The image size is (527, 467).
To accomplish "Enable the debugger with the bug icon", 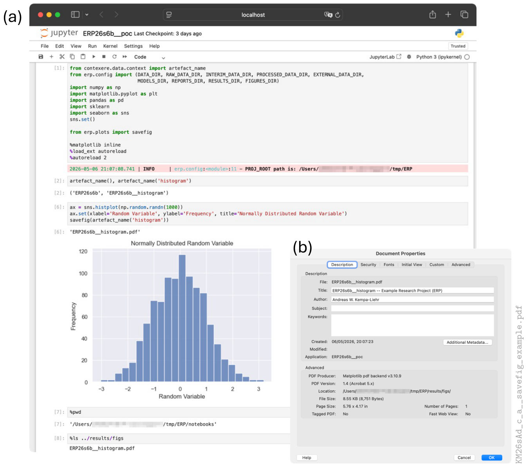I will click(x=409, y=57).
